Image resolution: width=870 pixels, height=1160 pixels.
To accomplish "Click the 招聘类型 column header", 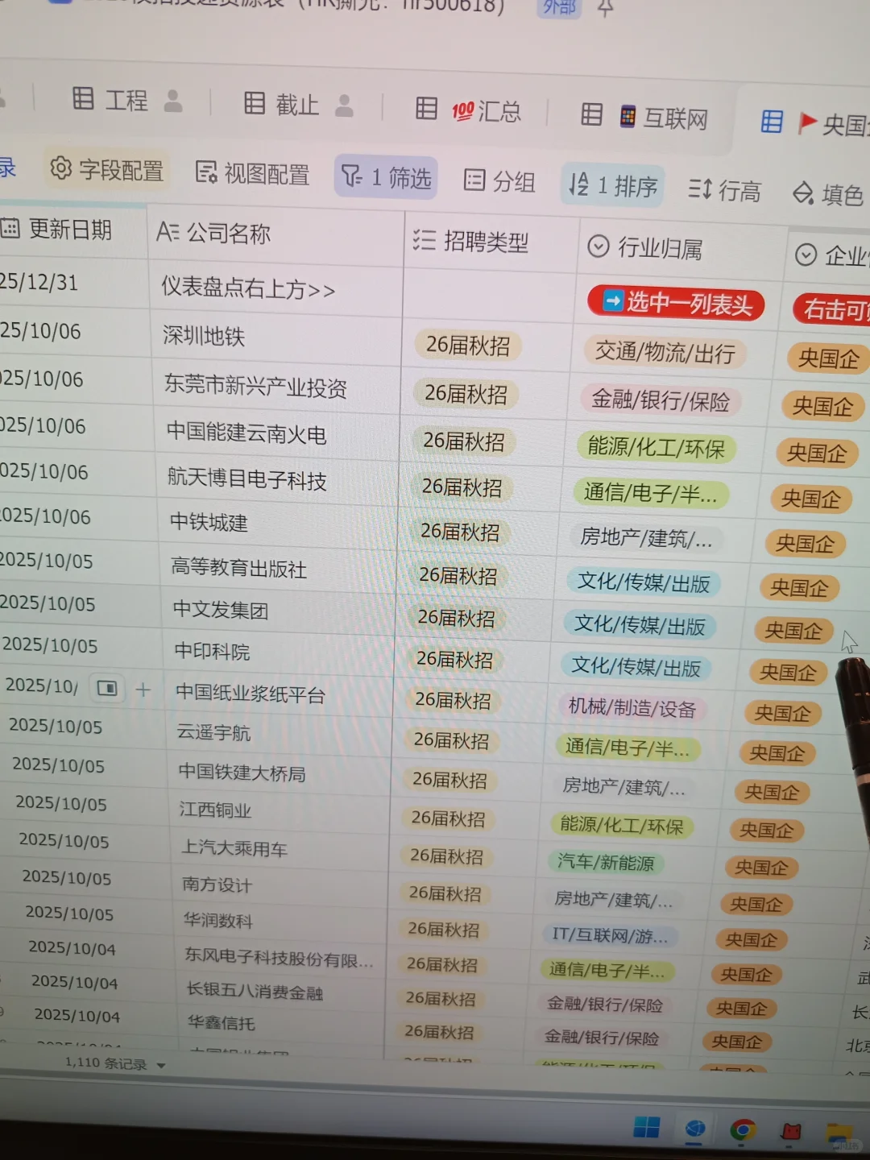I will [x=490, y=242].
